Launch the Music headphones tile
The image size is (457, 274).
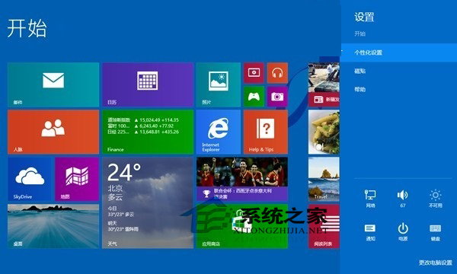277,73
